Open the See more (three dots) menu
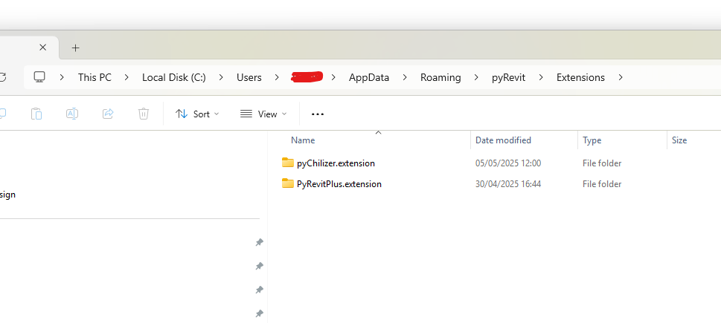The height and width of the screenshot is (323, 721). 318,114
